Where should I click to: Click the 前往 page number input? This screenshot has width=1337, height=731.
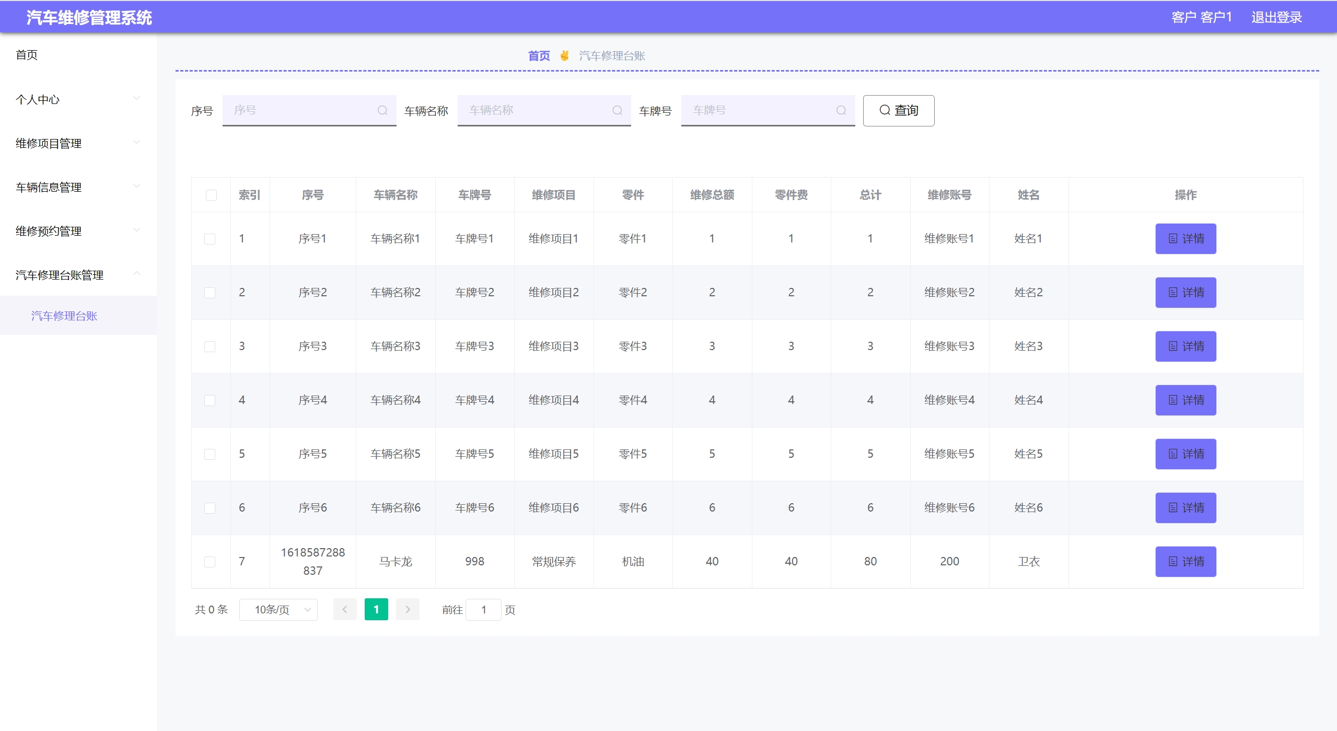coord(483,610)
